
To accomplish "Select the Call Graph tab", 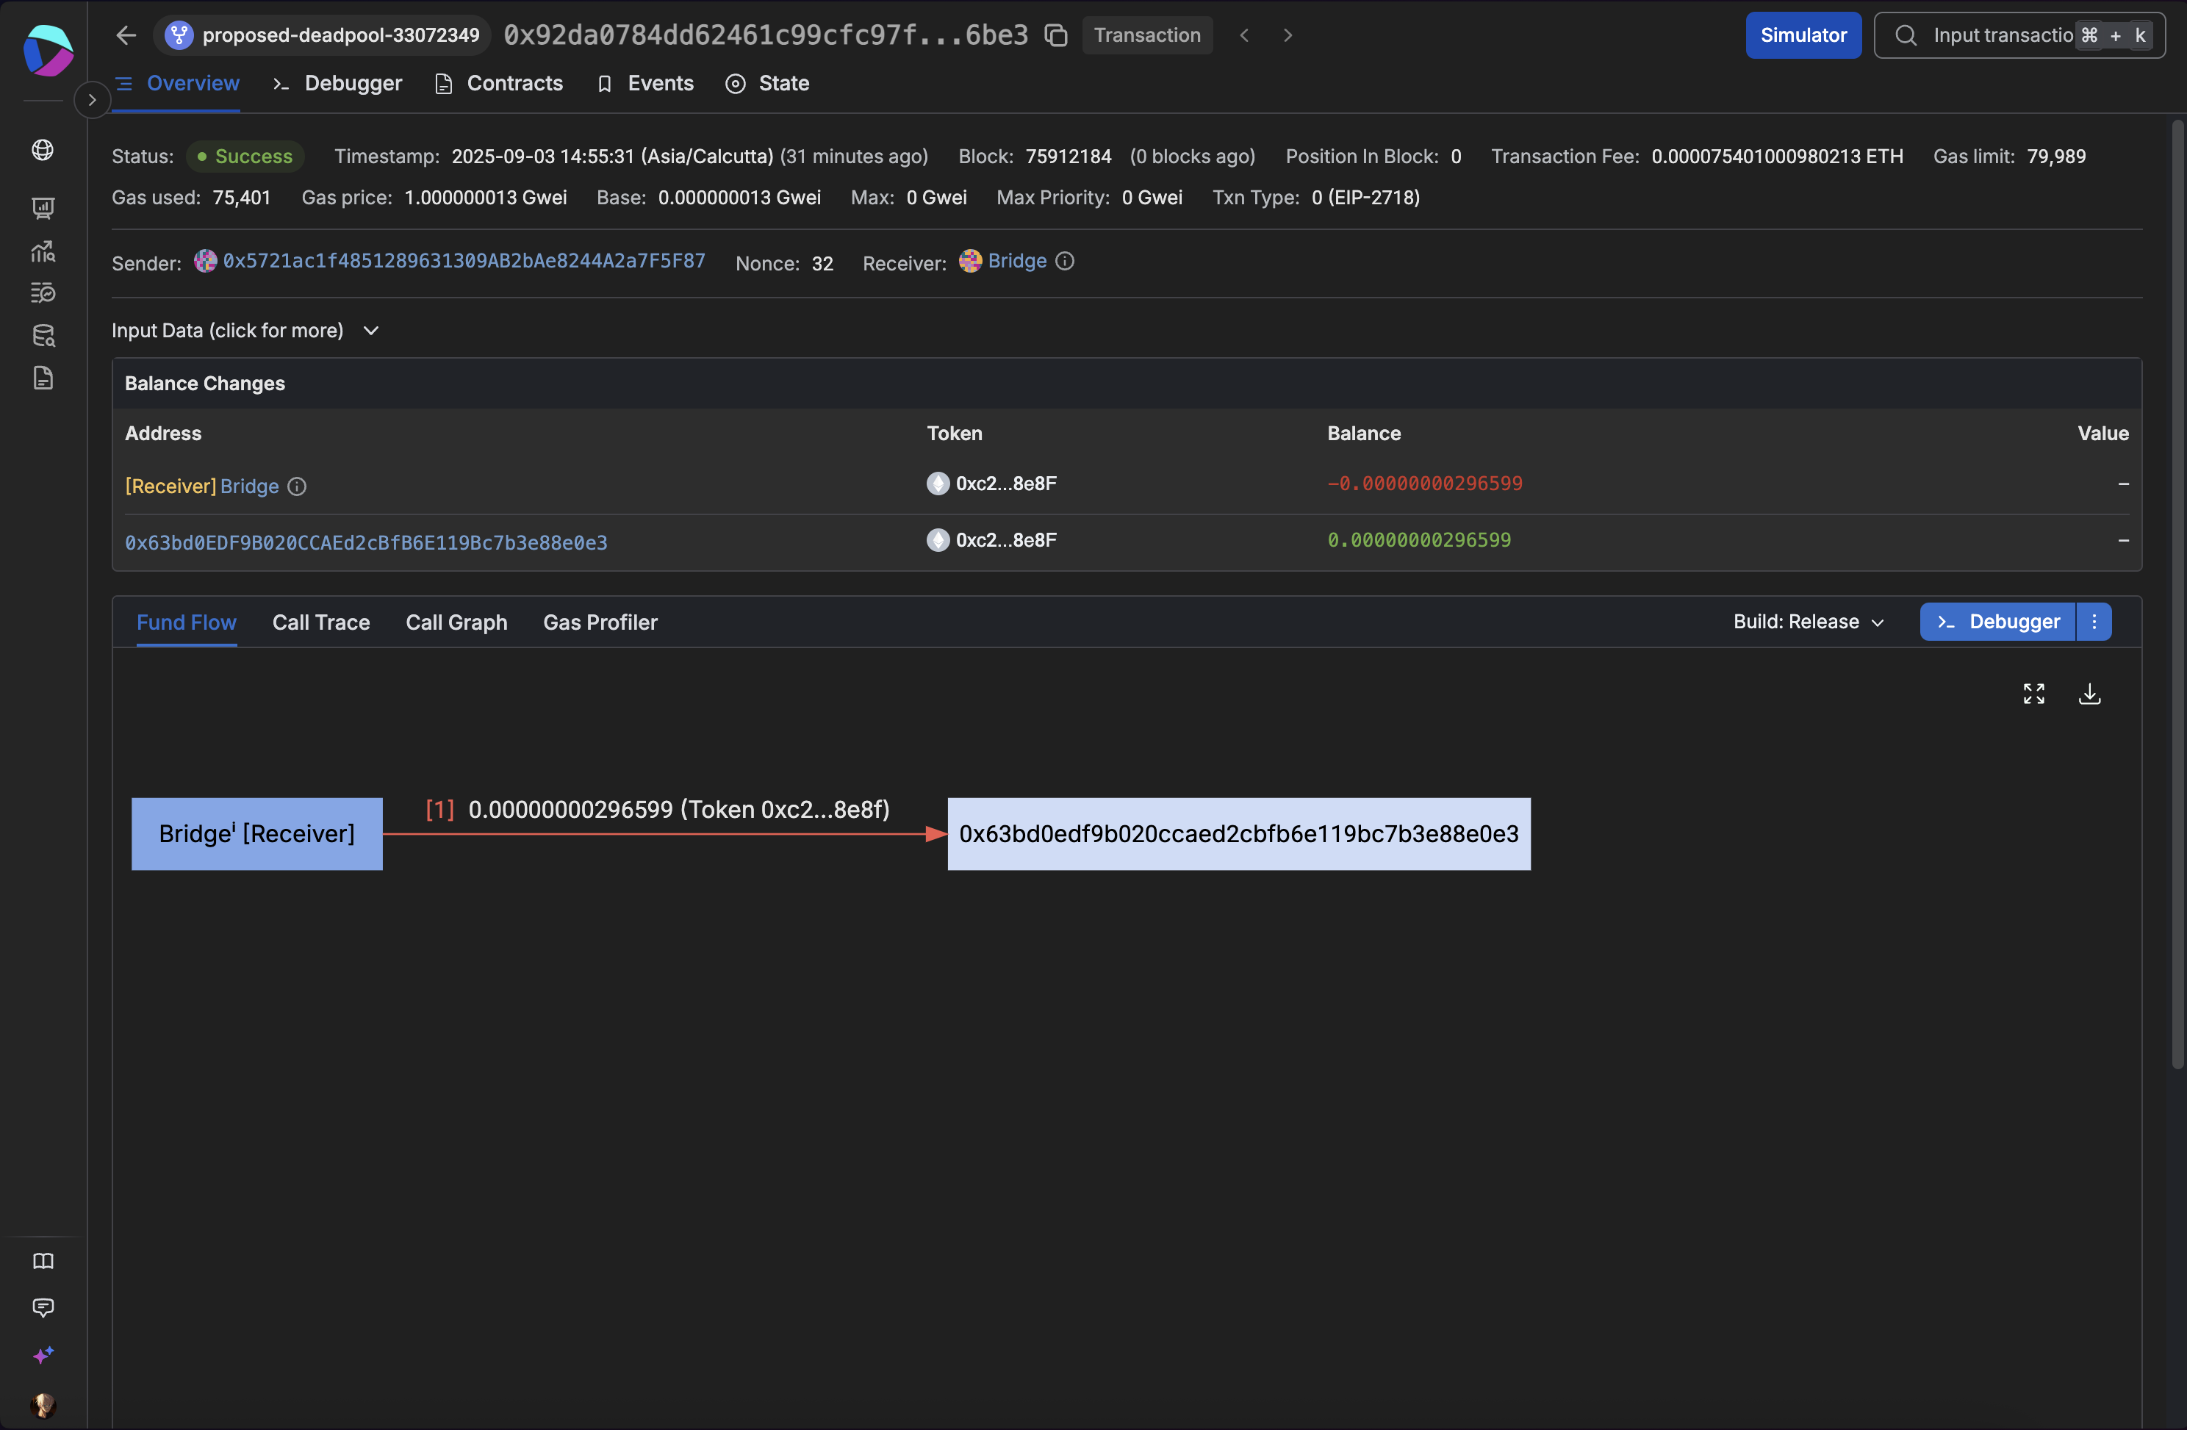I will (456, 622).
